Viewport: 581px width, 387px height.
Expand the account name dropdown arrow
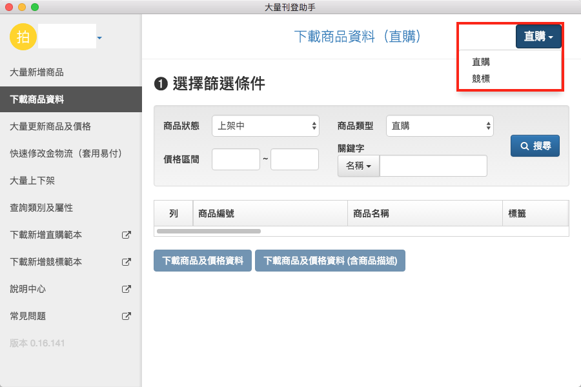99,39
